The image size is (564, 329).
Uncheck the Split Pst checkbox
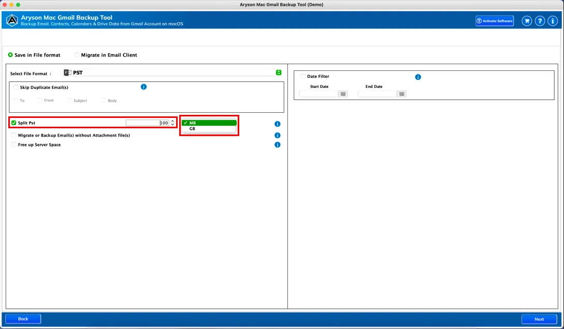pos(13,123)
